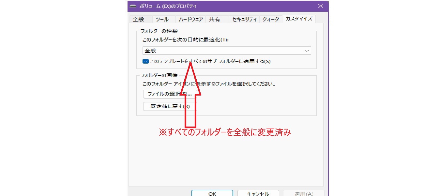The height and width of the screenshot is (196, 424).
Task: Go to the セキュリティ tab
Action: click(x=245, y=20)
